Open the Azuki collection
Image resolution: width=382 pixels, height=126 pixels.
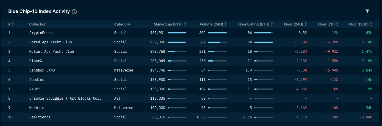(x=35, y=89)
